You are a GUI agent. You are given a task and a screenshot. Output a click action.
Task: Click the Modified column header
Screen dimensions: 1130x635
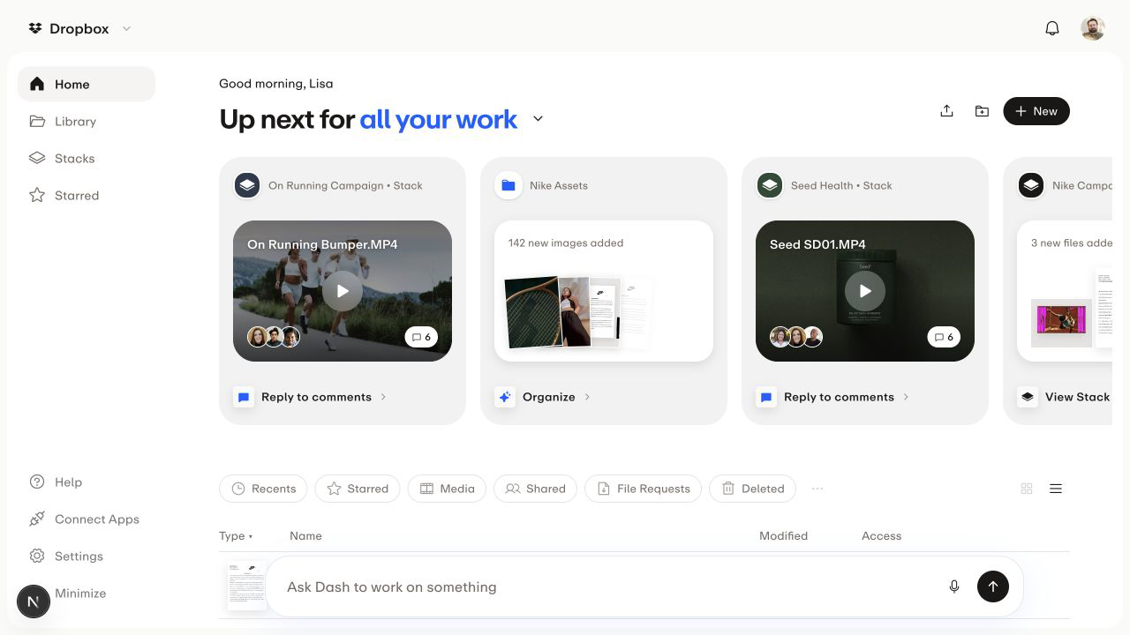click(x=783, y=536)
